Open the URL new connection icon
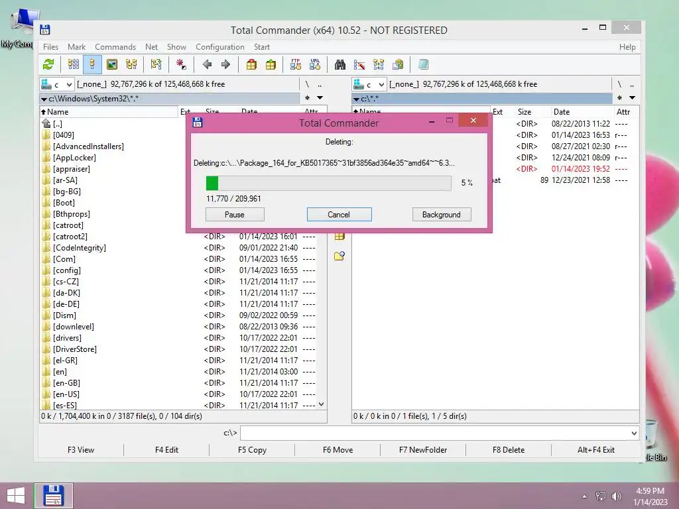 pyautogui.click(x=315, y=64)
